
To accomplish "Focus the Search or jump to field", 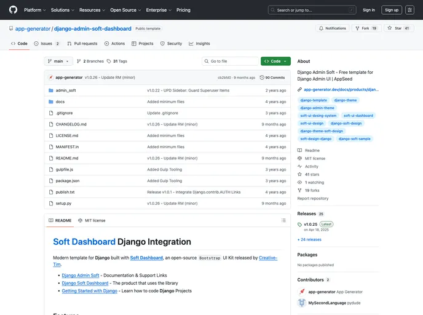I will 312,10.
